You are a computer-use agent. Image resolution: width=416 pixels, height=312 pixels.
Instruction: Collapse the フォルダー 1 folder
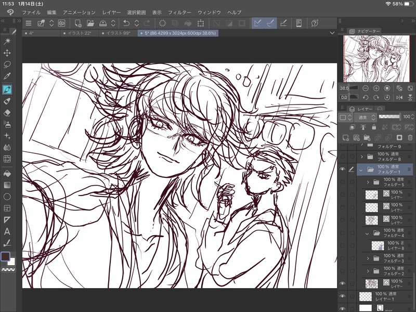pos(360,170)
